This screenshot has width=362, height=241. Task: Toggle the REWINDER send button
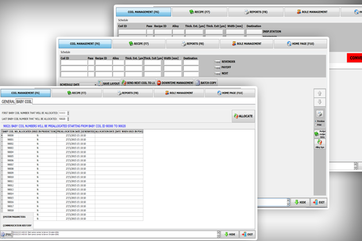217,62
